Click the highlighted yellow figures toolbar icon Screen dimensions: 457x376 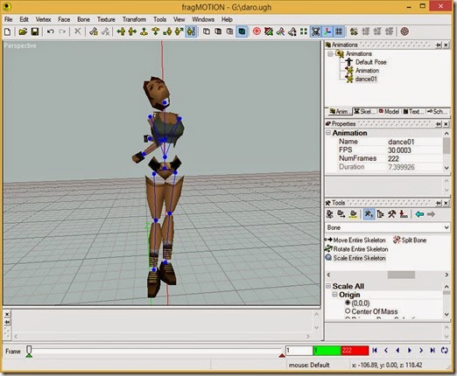coord(191,31)
